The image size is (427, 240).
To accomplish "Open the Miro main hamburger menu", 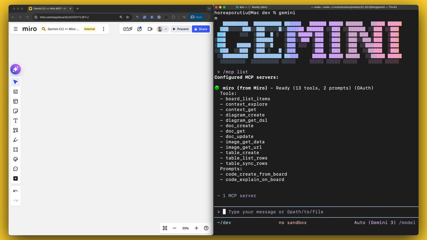I will coord(16,29).
